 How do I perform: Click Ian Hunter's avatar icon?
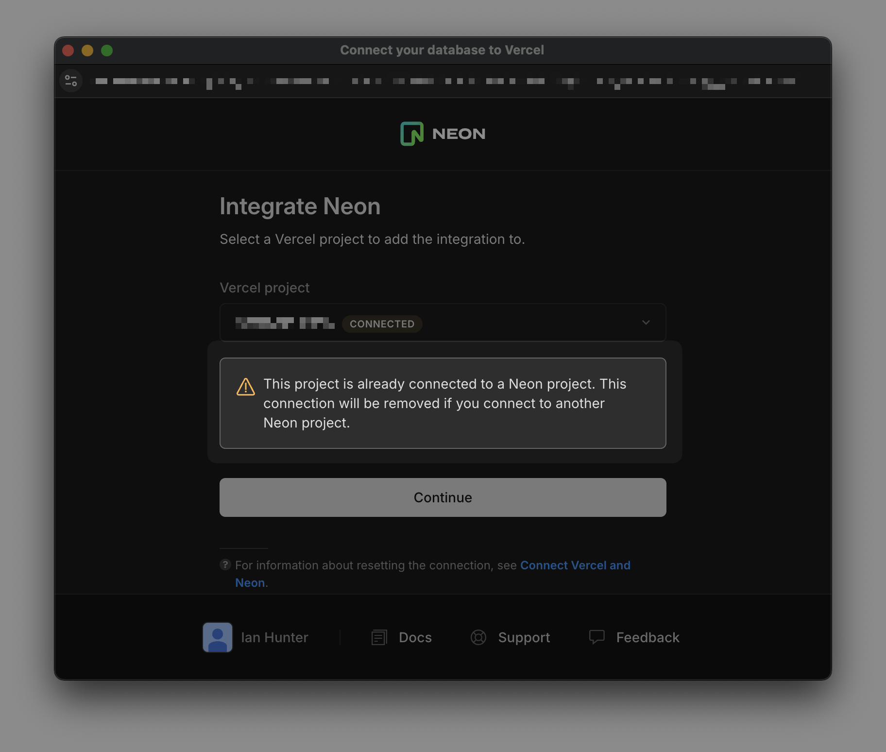pos(218,637)
